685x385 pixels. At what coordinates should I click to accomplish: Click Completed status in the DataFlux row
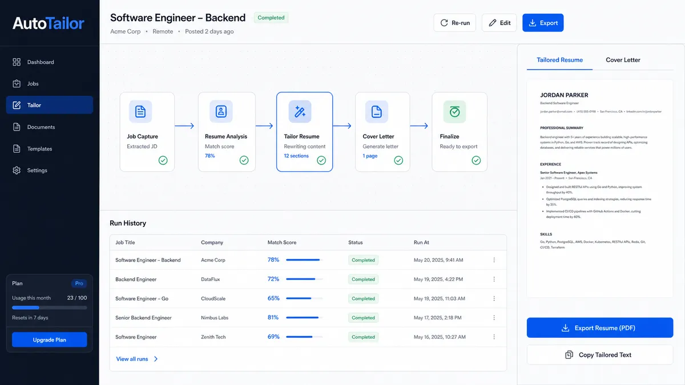coord(363,279)
